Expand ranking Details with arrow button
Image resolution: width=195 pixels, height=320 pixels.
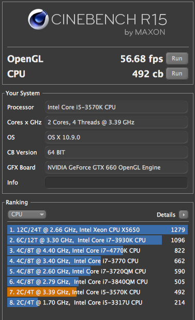184,215
